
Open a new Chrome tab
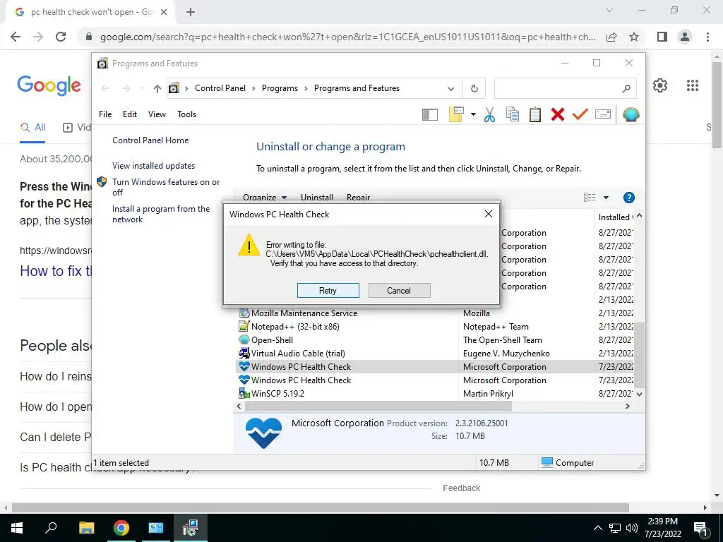191,12
